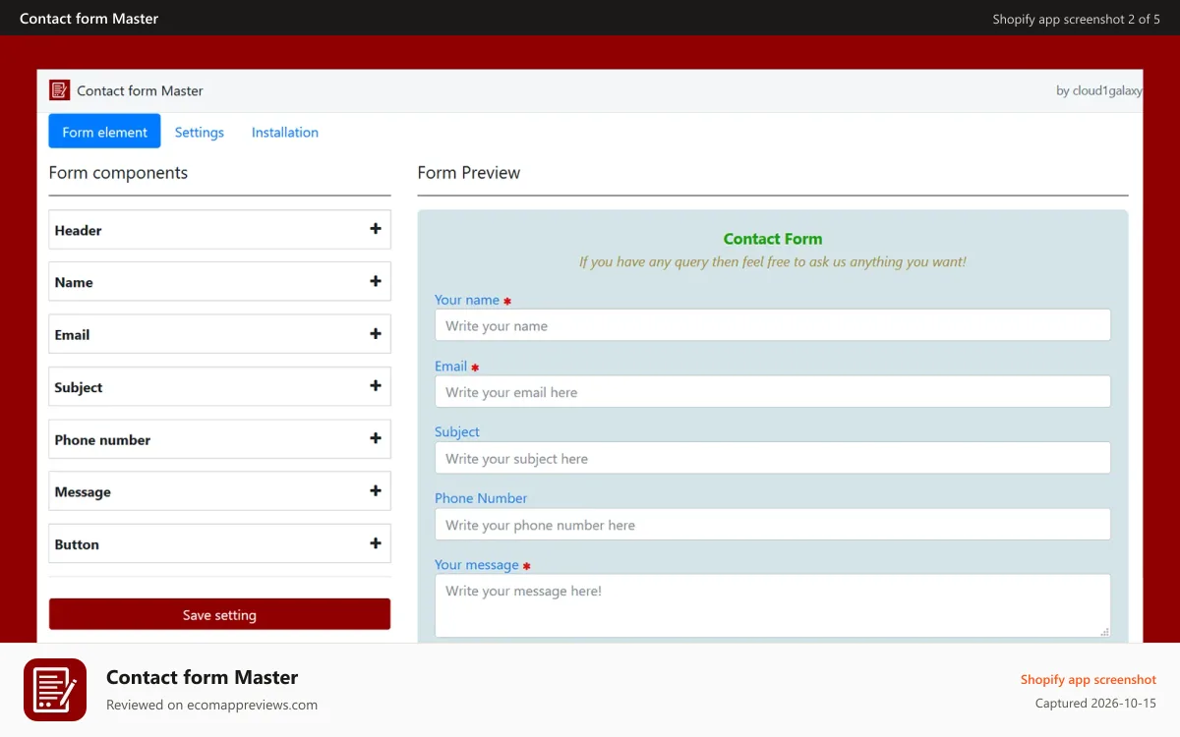Click the Contact form Master logo icon
Screen dimensions: 1180x737
tap(60, 90)
